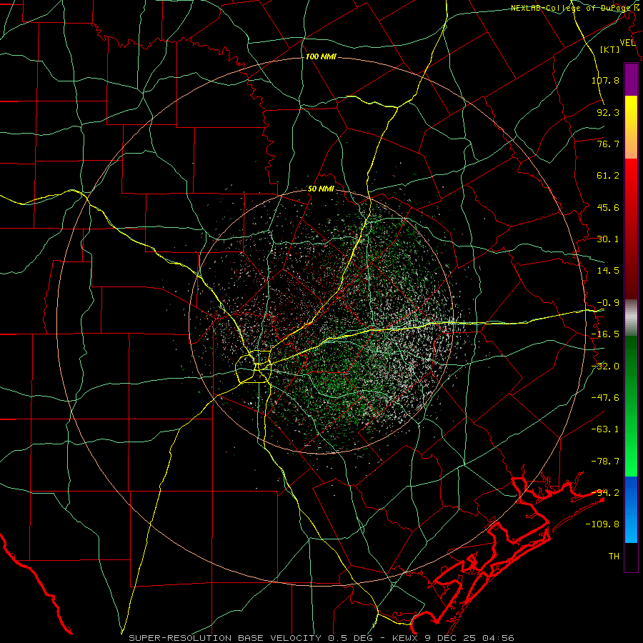643x643 pixels.
Task: Click the -0.9 velocity legend value
Action: (x=608, y=303)
